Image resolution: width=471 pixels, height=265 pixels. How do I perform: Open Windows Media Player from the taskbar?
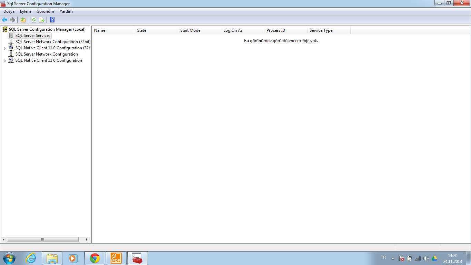tap(73, 258)
